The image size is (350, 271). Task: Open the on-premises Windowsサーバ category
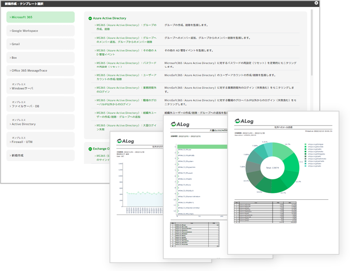pos(40,86)
